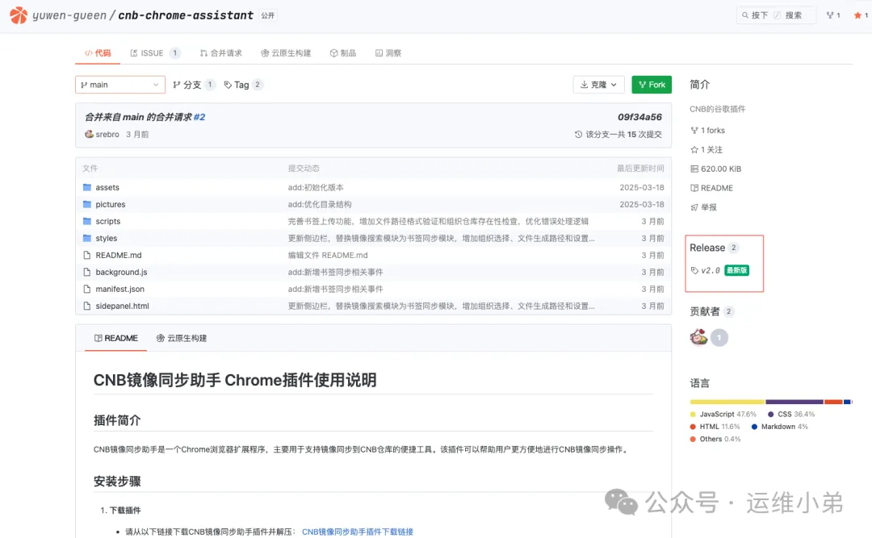Open the scripts folder

108,221
